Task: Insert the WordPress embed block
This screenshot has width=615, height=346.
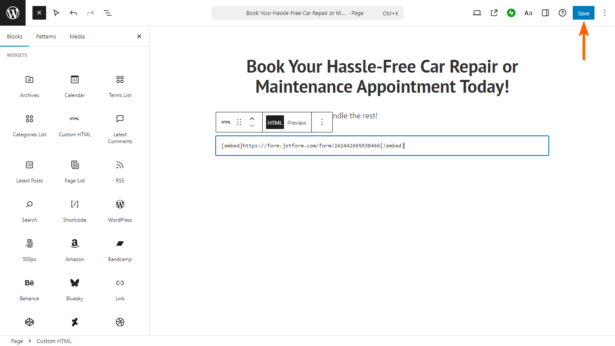Action: [120, 211]
